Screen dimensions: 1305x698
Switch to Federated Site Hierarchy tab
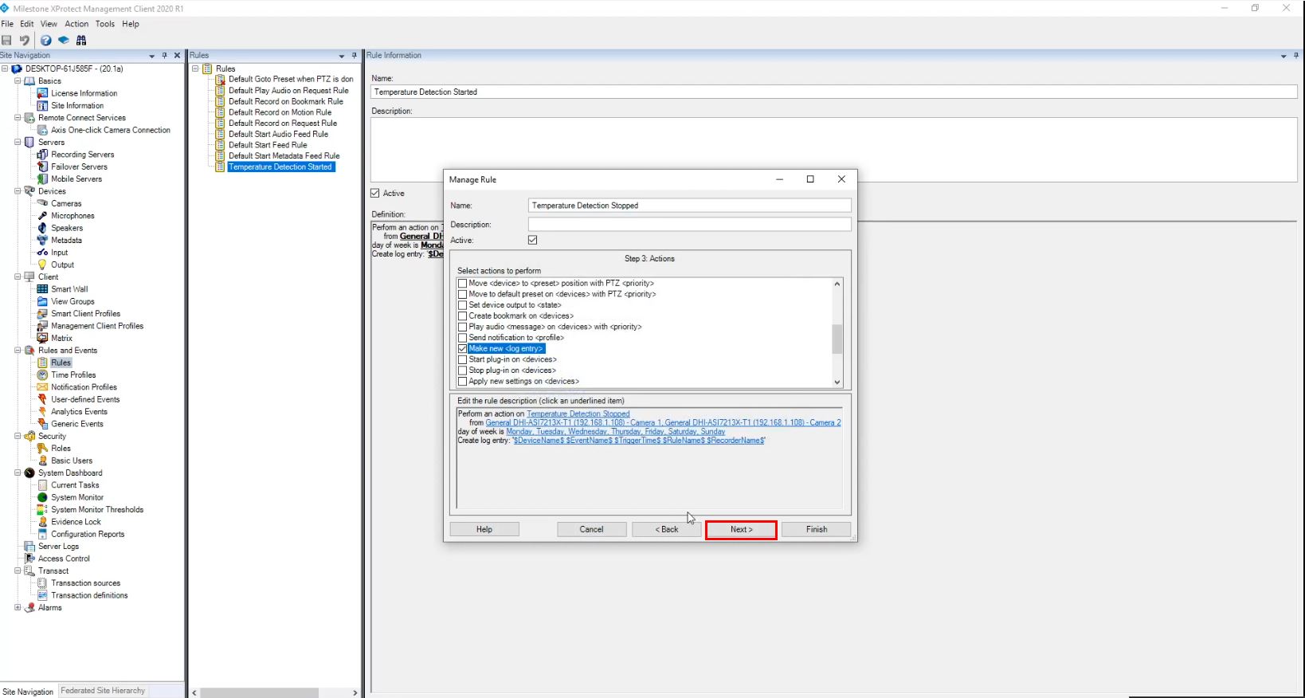pyautogui.click(x=103, y=691)
